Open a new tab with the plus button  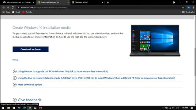coord(108,2)
